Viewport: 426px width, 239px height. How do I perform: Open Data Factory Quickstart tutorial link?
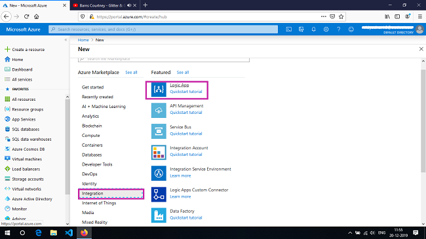tap(186, 218)
